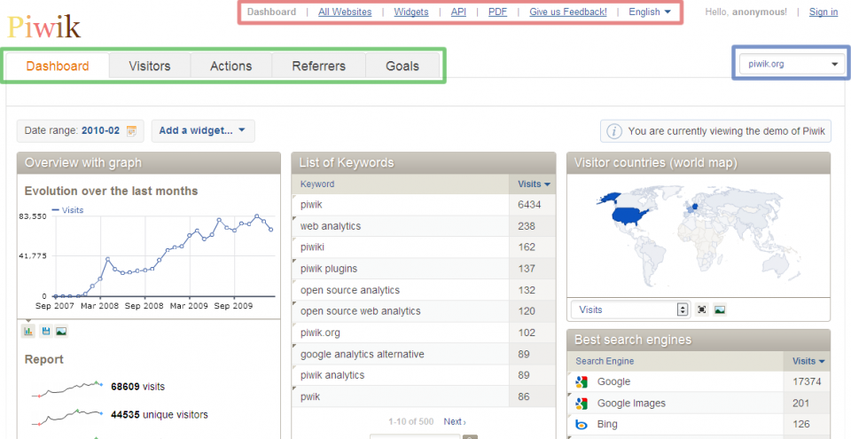This screenshot has width=851, height=439.
Task: Open the piwik.org website selector
Action: (x=792, y=64)
